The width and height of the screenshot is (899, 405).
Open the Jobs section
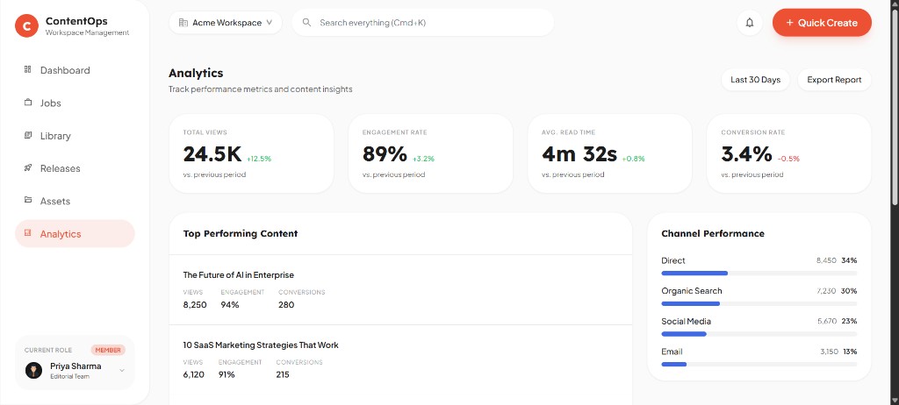click(x=75, y=103)
